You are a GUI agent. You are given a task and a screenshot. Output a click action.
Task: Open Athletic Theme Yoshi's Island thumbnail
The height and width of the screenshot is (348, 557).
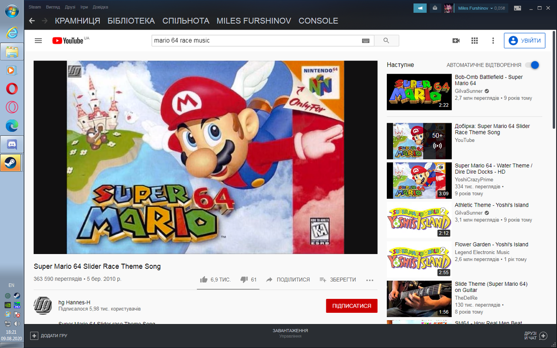[419, 220]
